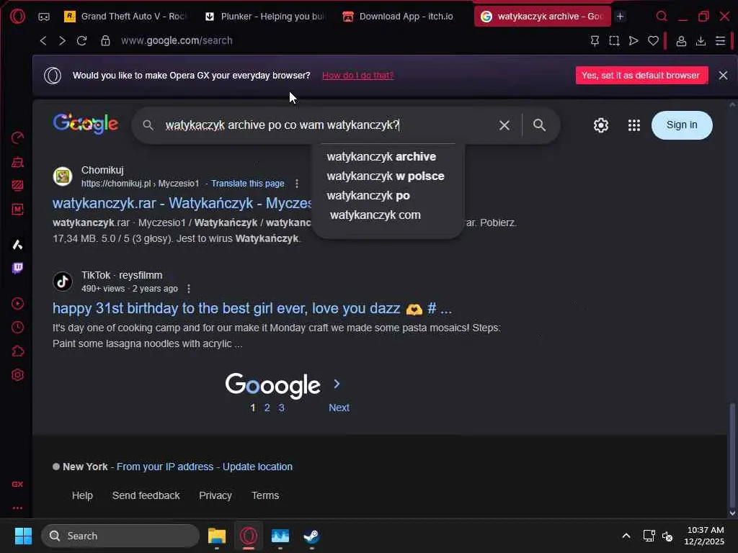Screen dimensions: 738x553
Task: Dismiss the default browser banner
Action: (723, 75)
